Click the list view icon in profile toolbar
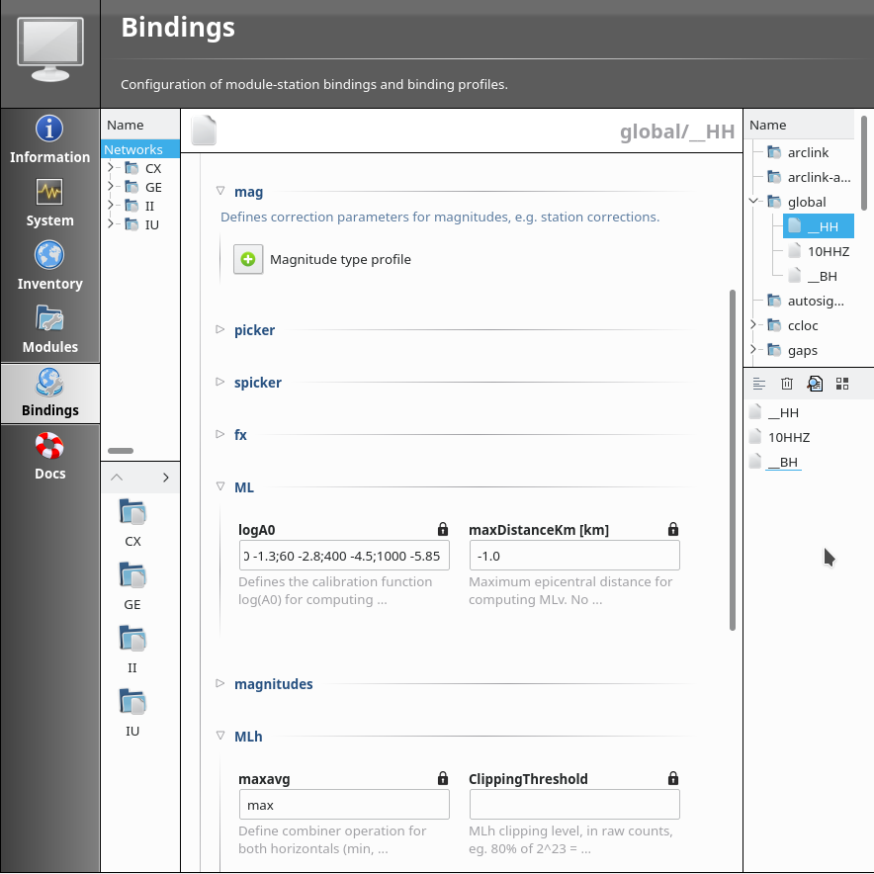874x874 pixels. 759,384
